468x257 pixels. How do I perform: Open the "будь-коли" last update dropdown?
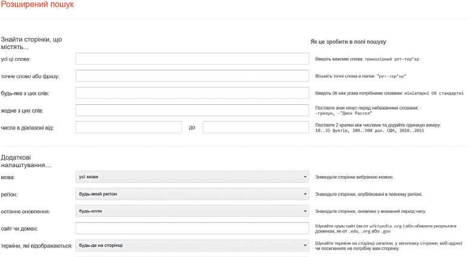192,211
